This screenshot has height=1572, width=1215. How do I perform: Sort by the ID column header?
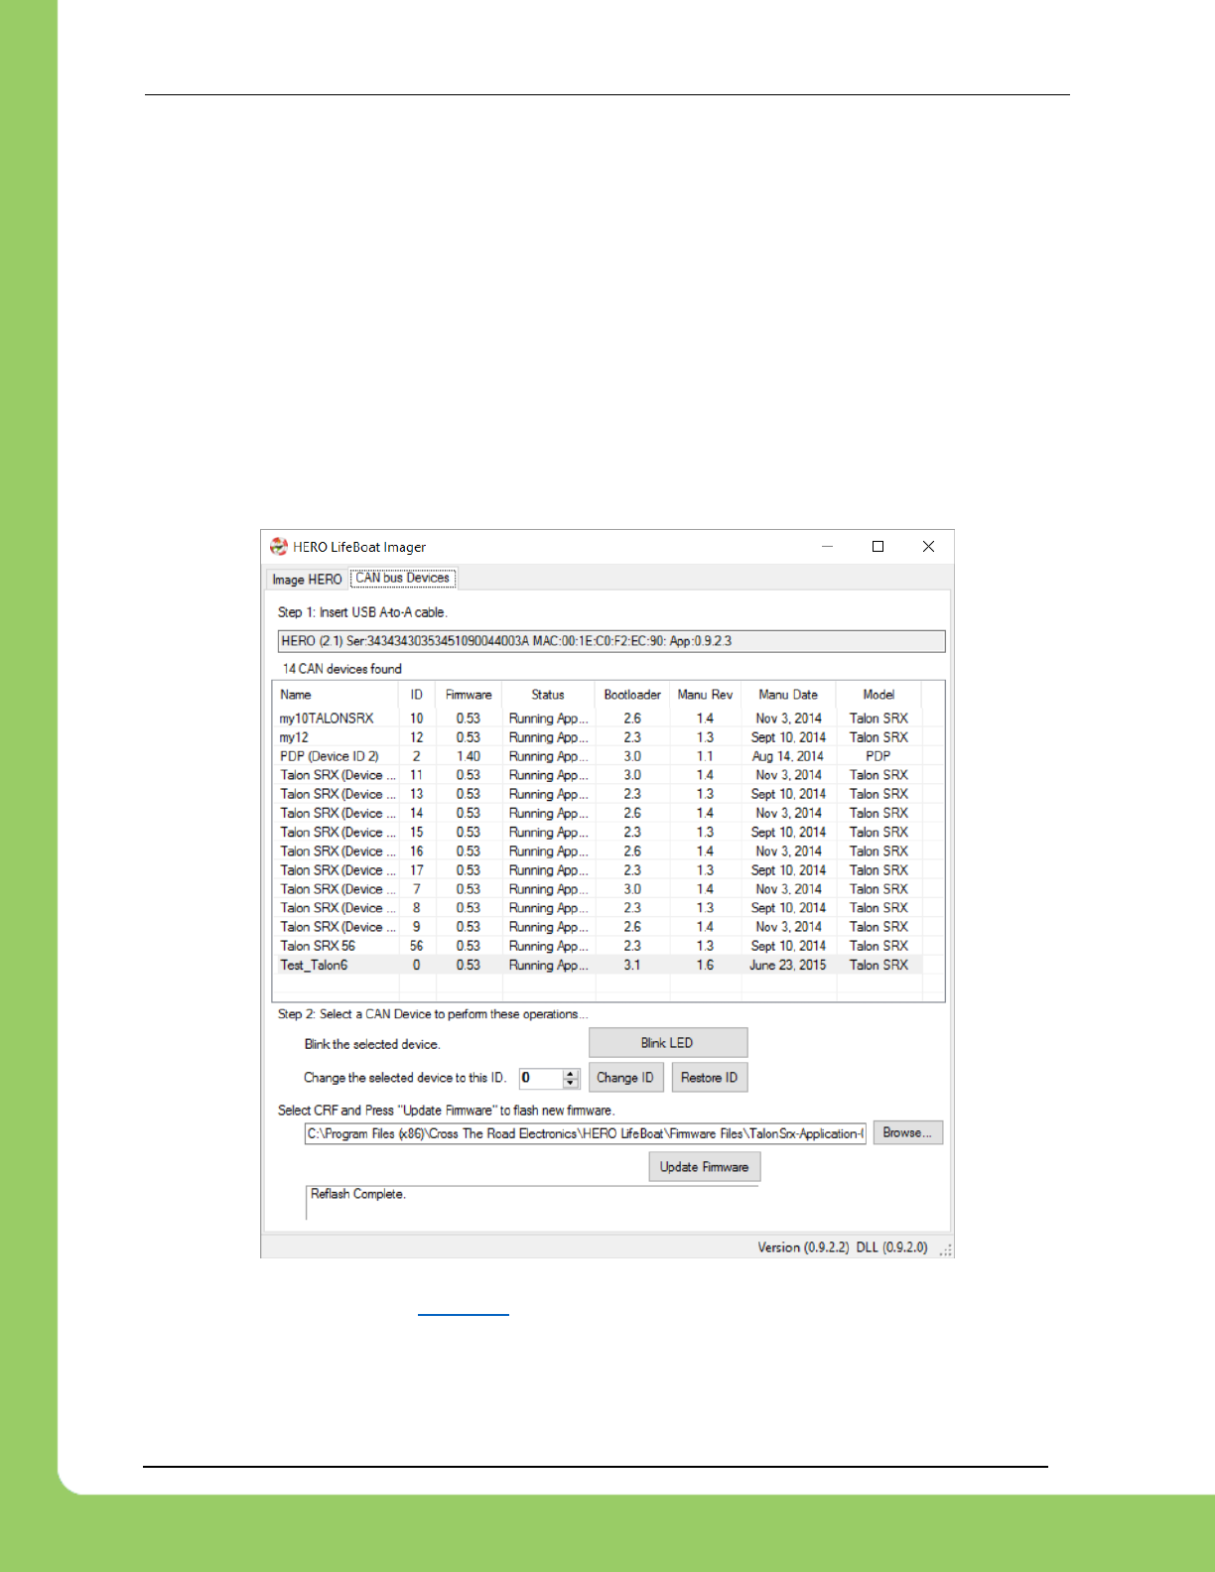click(417, 695)
